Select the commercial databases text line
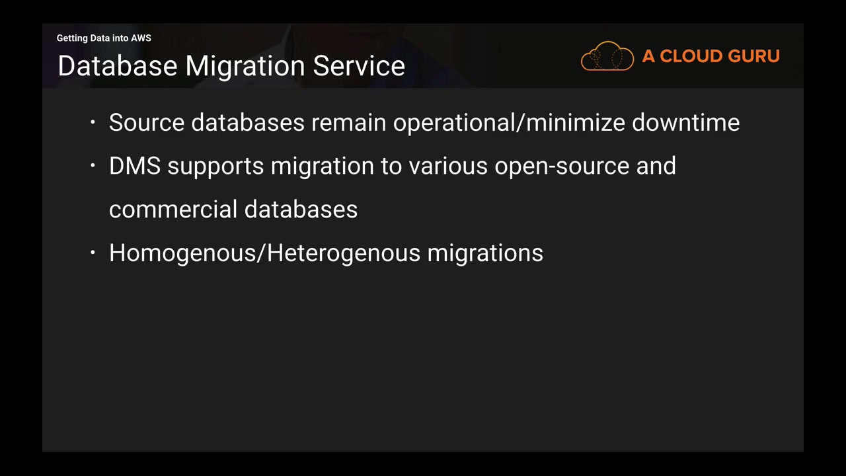The height and width of the screenshot is (476, 846). pos(233,210)
